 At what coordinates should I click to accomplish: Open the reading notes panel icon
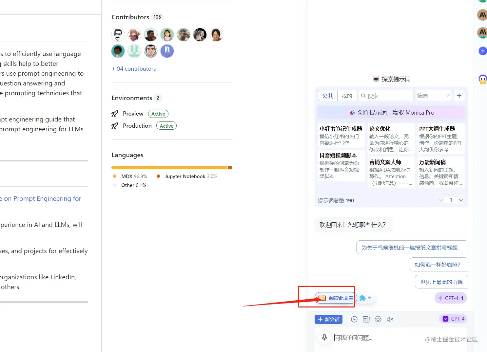click(366, 319)
